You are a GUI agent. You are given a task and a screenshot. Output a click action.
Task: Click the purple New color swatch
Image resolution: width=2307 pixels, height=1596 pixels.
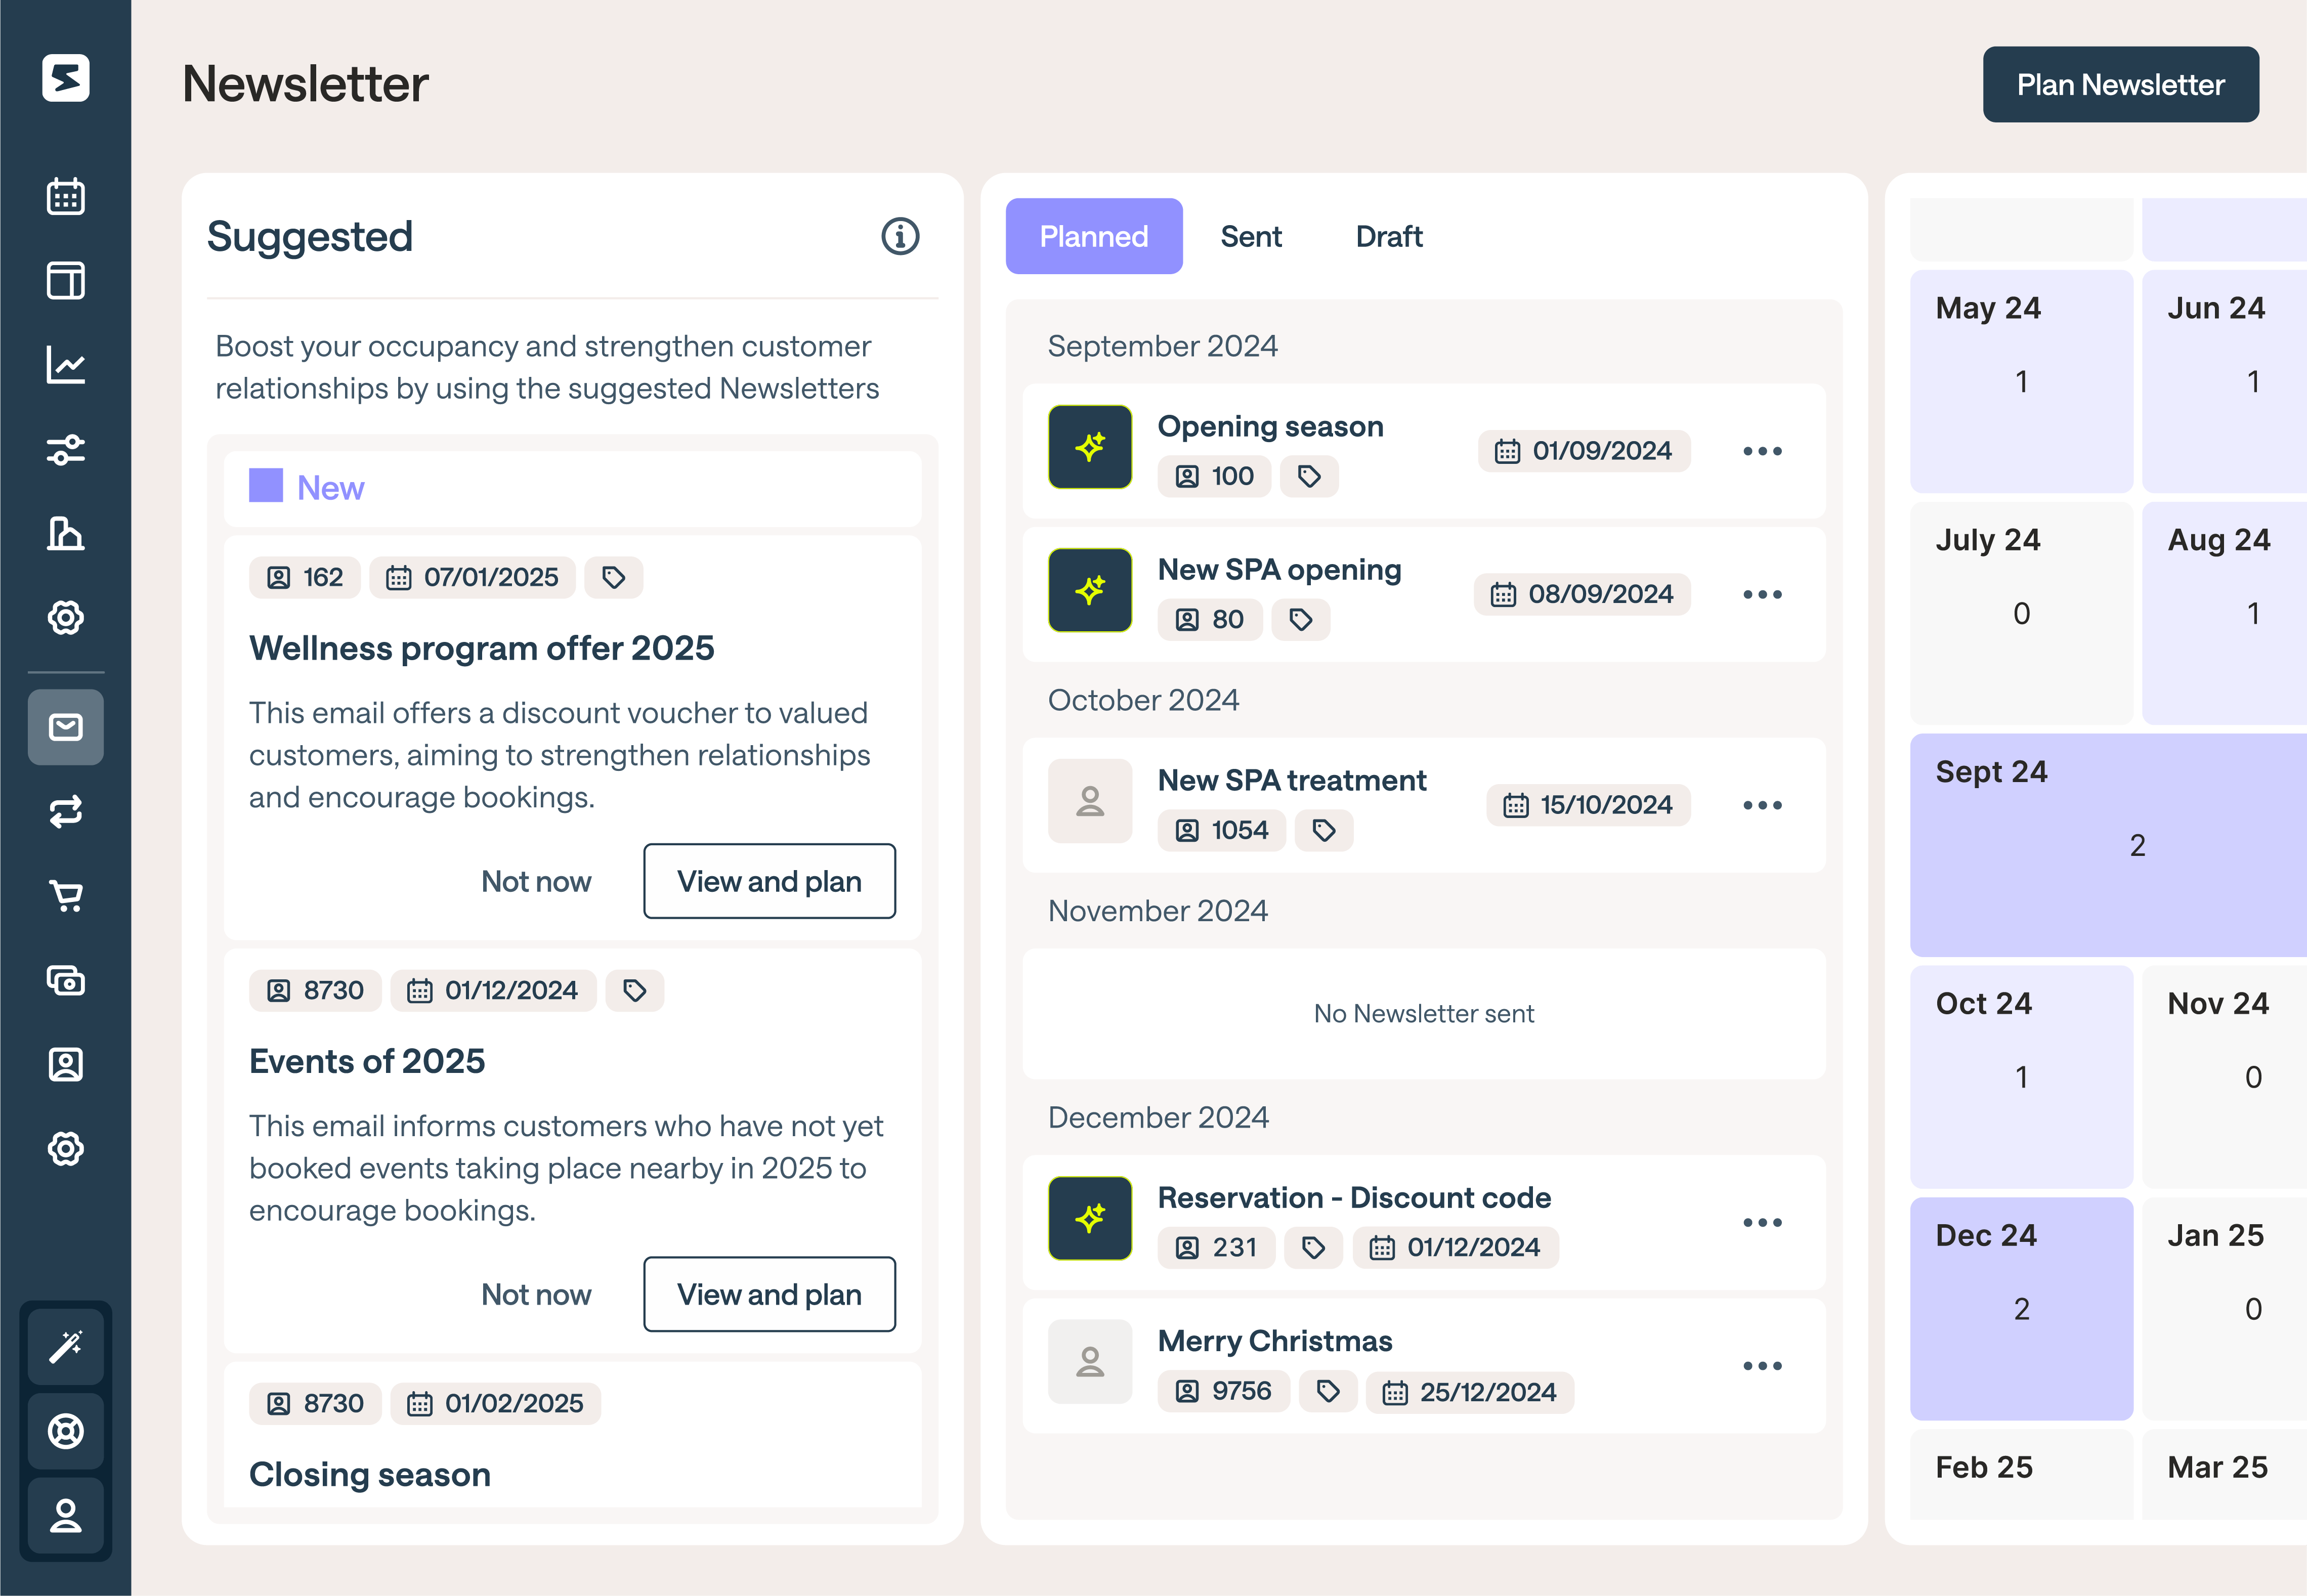coord(266,486)
